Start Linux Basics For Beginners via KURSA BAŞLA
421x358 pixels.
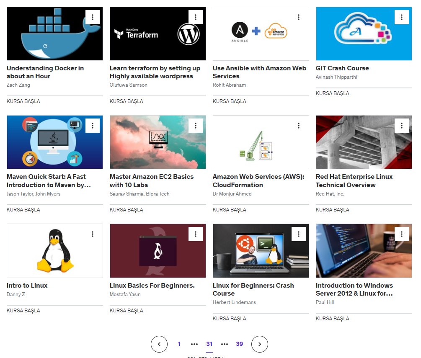126,311
